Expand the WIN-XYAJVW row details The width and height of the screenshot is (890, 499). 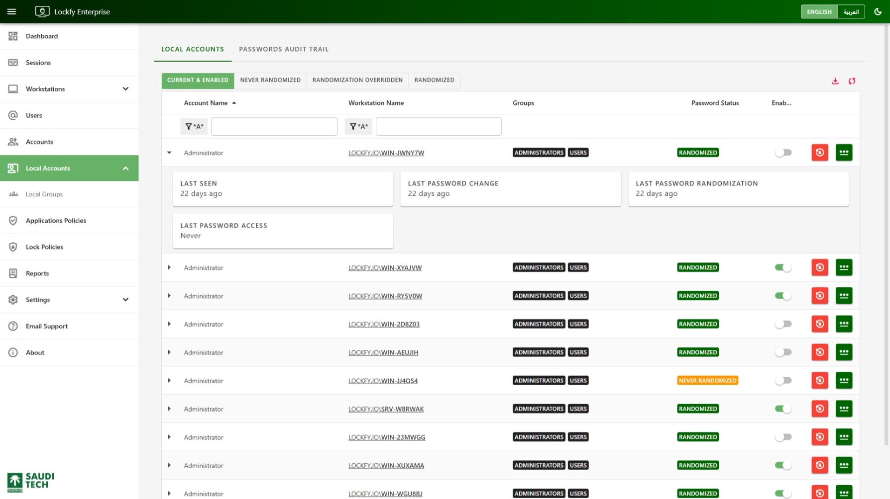[x=169, y=267]
